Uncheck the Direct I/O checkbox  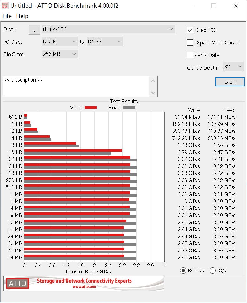click(x=190, y=30)
